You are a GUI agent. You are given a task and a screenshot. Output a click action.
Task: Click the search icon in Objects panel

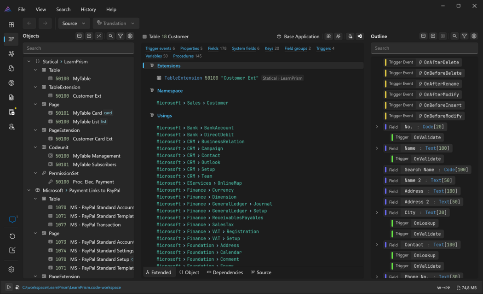coord(110,36)
